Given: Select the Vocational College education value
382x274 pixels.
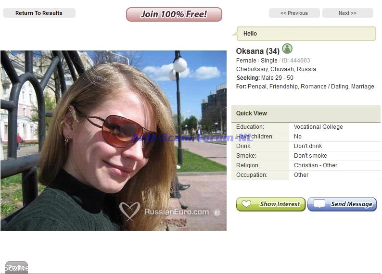Looking at the screenshot, I should click(x=318, y=127).
